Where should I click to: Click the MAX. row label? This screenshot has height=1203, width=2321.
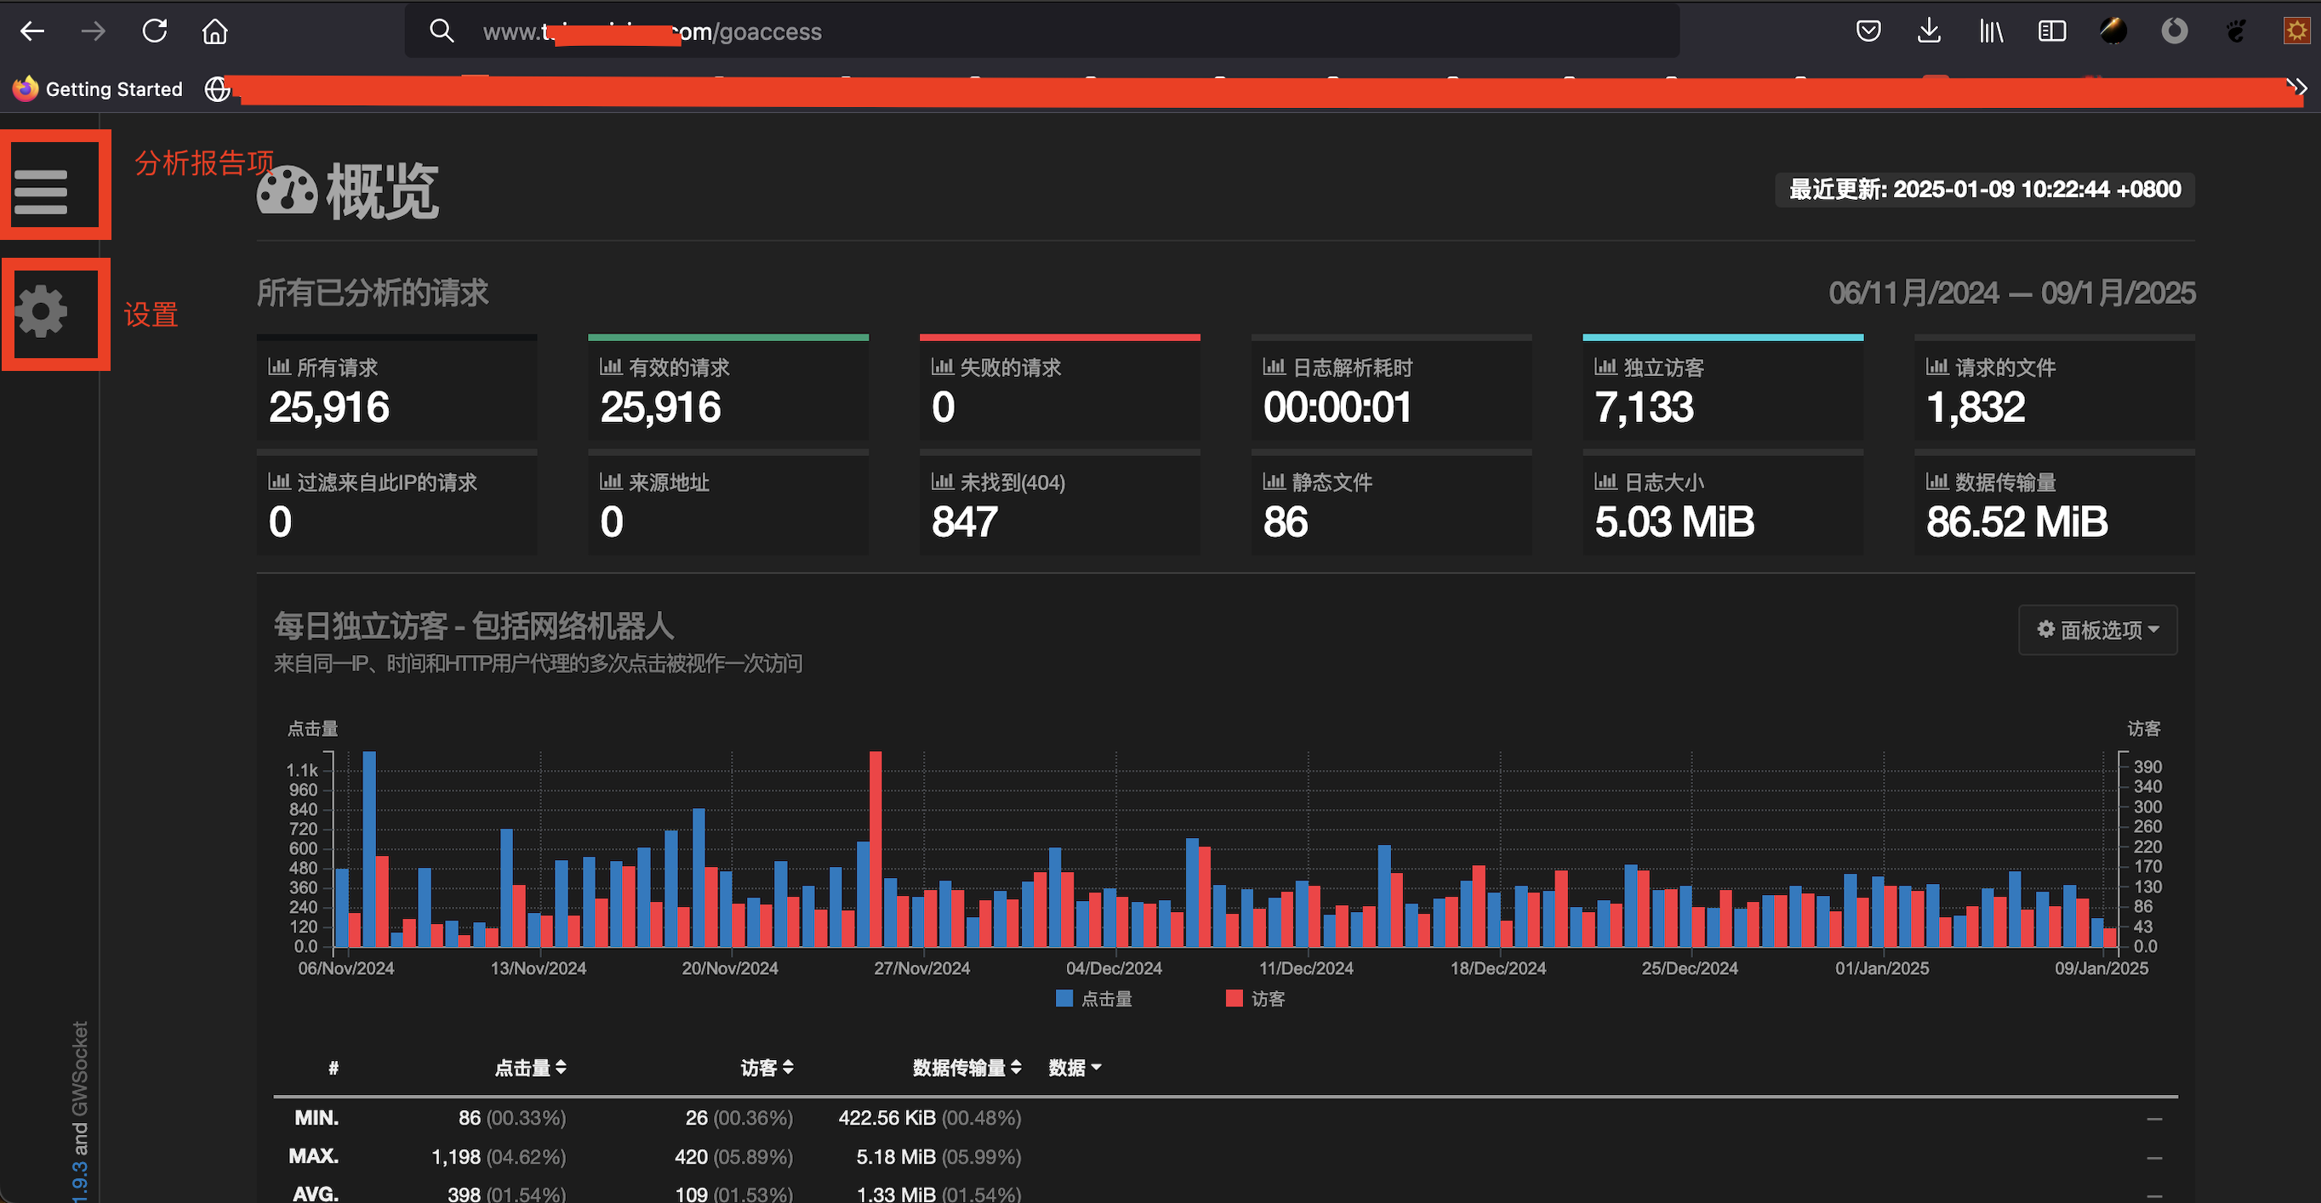coord(314,1156)
